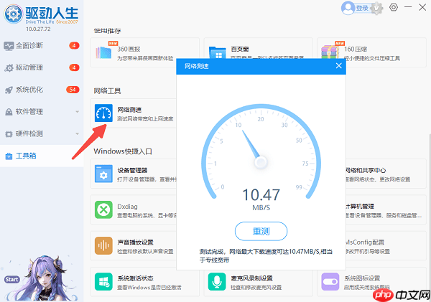Click the 360画报 app icon

(x=103, y=52)
